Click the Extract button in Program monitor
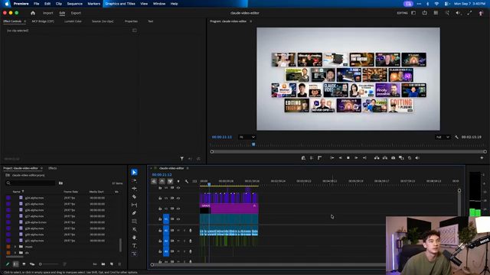This screenshot has height=275, width=490. coord(385,158)
